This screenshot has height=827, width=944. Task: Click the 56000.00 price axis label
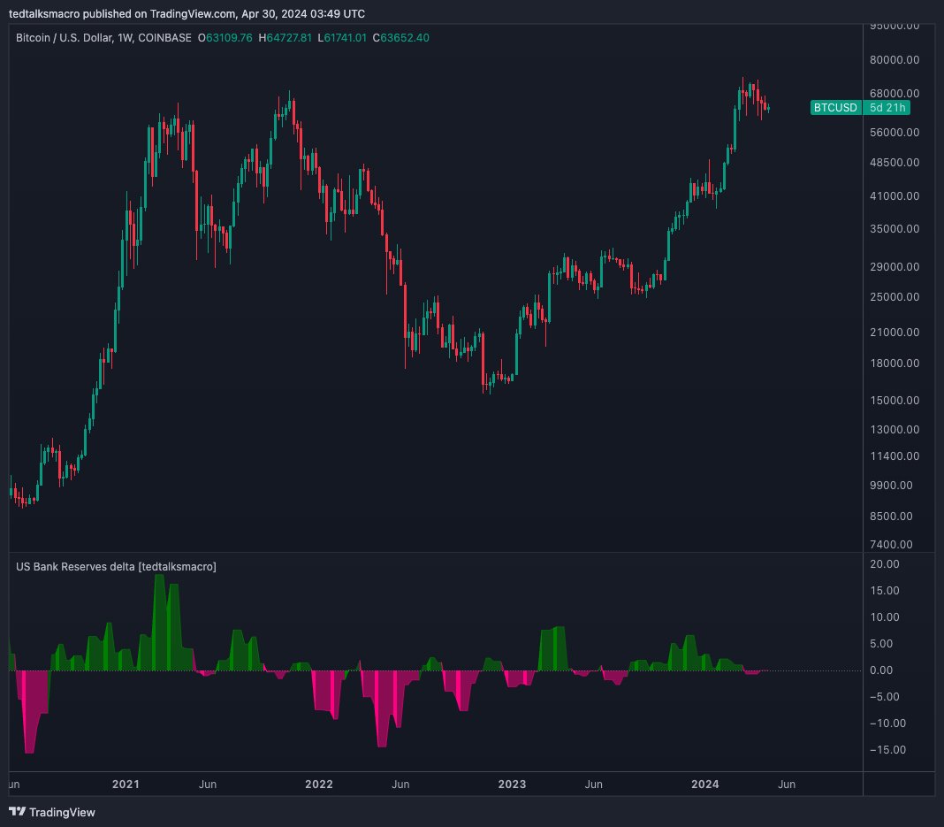[894, 133]
